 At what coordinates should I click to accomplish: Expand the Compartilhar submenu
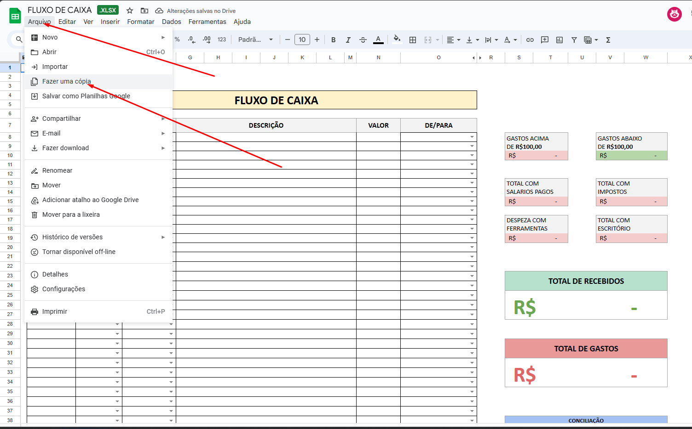click(98, 119)
